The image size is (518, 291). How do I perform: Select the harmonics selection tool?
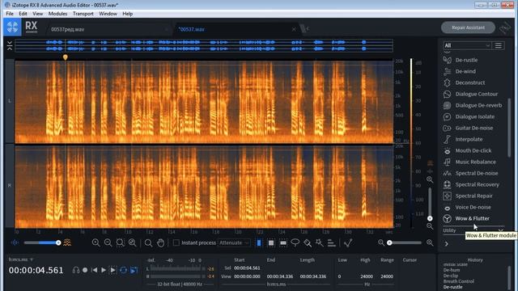tap(331, 242)
